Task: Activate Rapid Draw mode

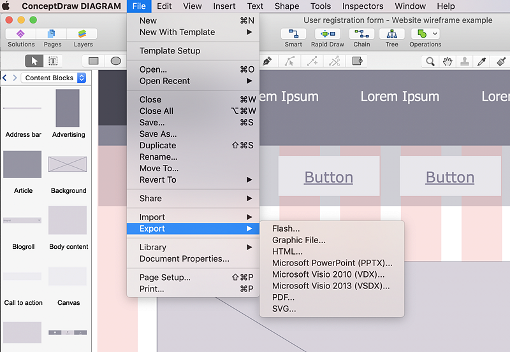Action: pos(328,34)
